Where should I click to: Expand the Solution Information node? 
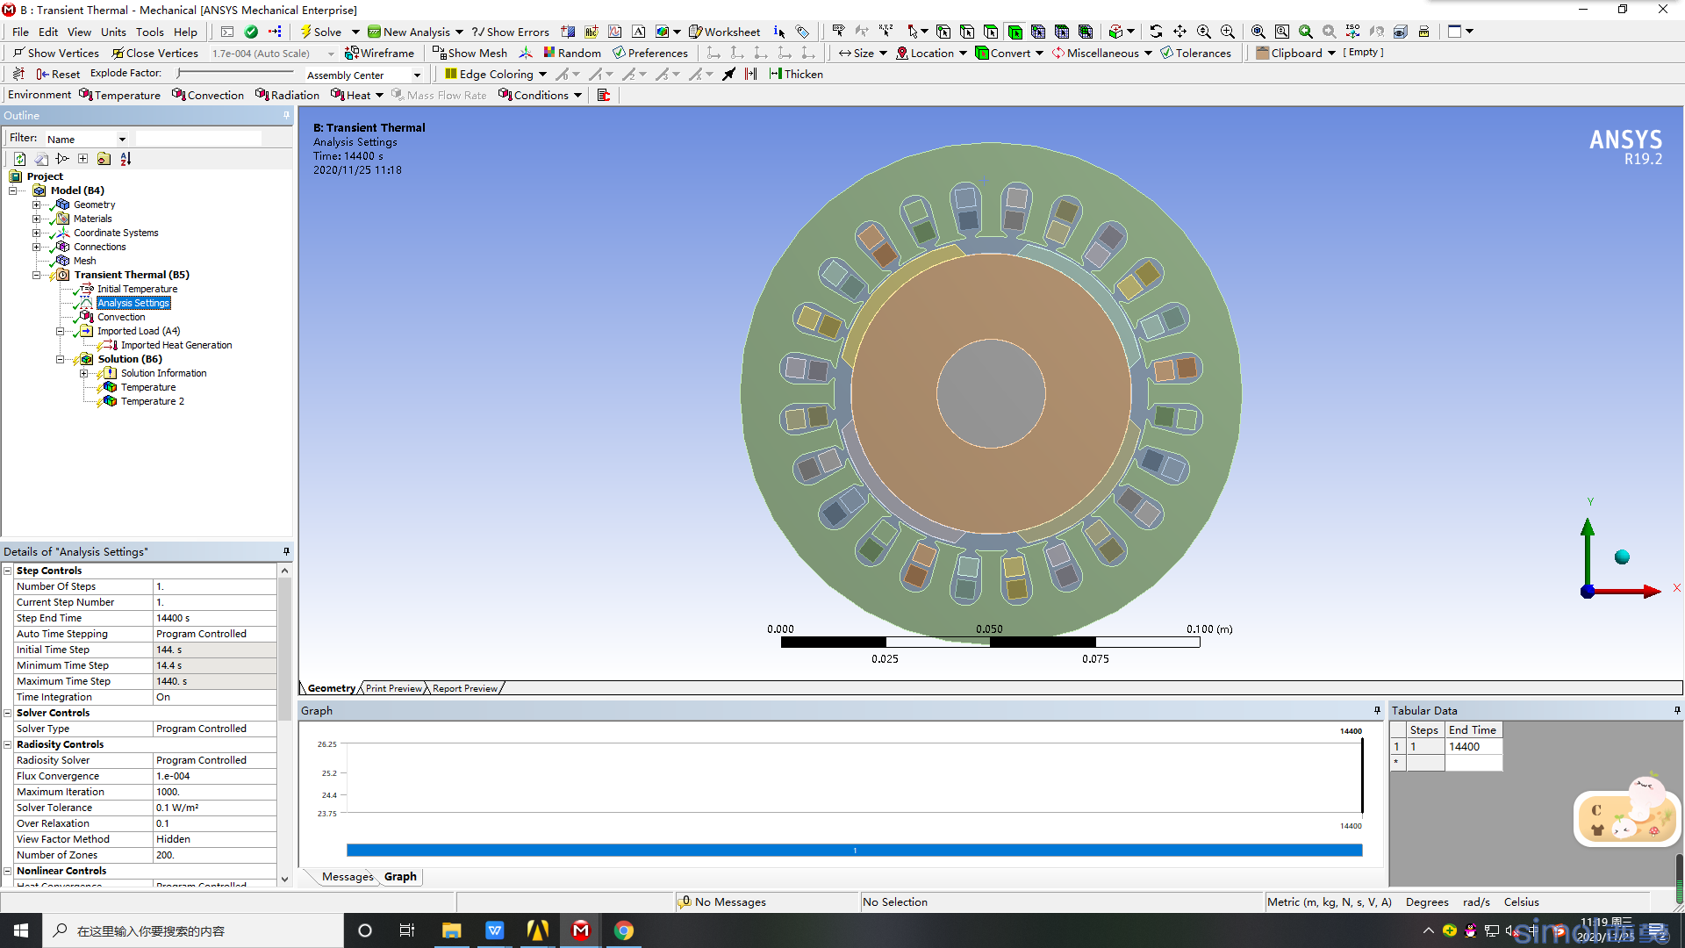83,373
